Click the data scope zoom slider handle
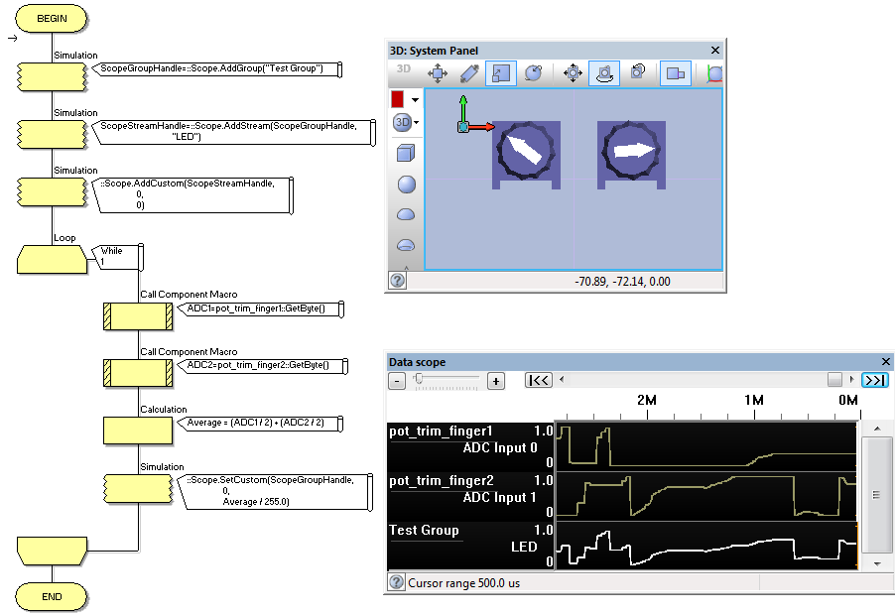 point(419,378)
